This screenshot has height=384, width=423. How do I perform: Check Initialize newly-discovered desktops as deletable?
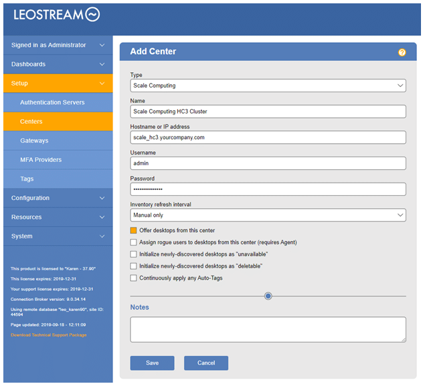pos(133,266)
